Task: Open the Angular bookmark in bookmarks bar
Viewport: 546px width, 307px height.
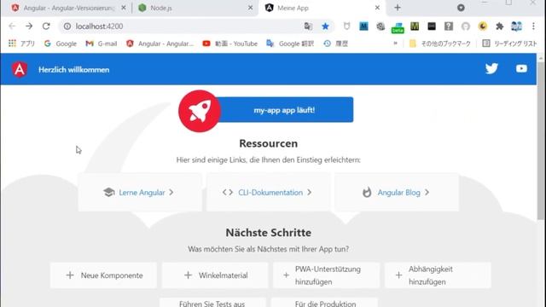Action: (160, 43)
